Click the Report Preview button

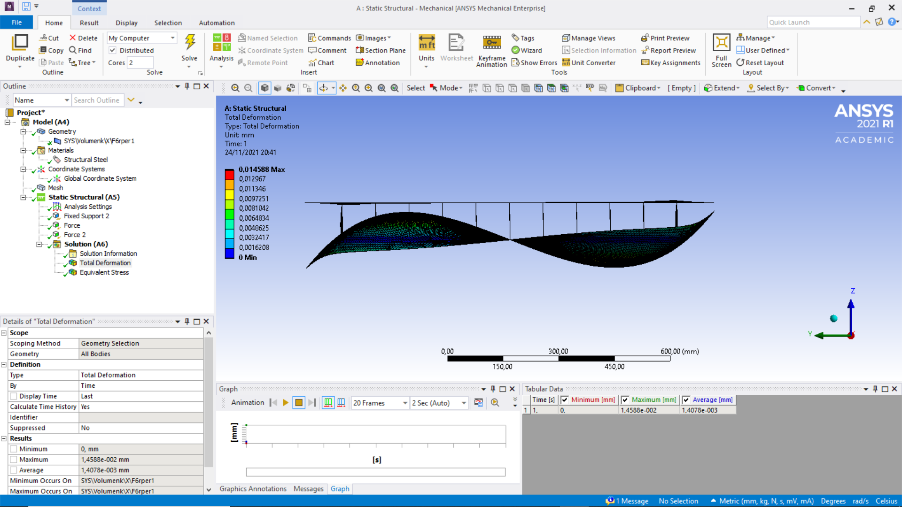pyautogui.click(x=669, y=50)
